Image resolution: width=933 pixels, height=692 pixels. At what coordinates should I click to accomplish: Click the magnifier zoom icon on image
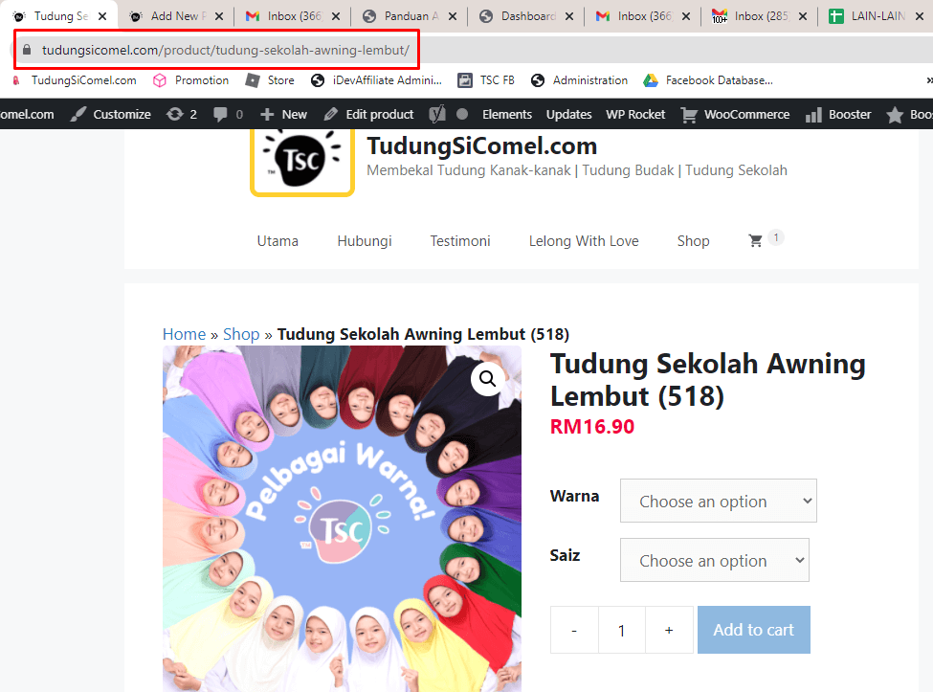488,378
